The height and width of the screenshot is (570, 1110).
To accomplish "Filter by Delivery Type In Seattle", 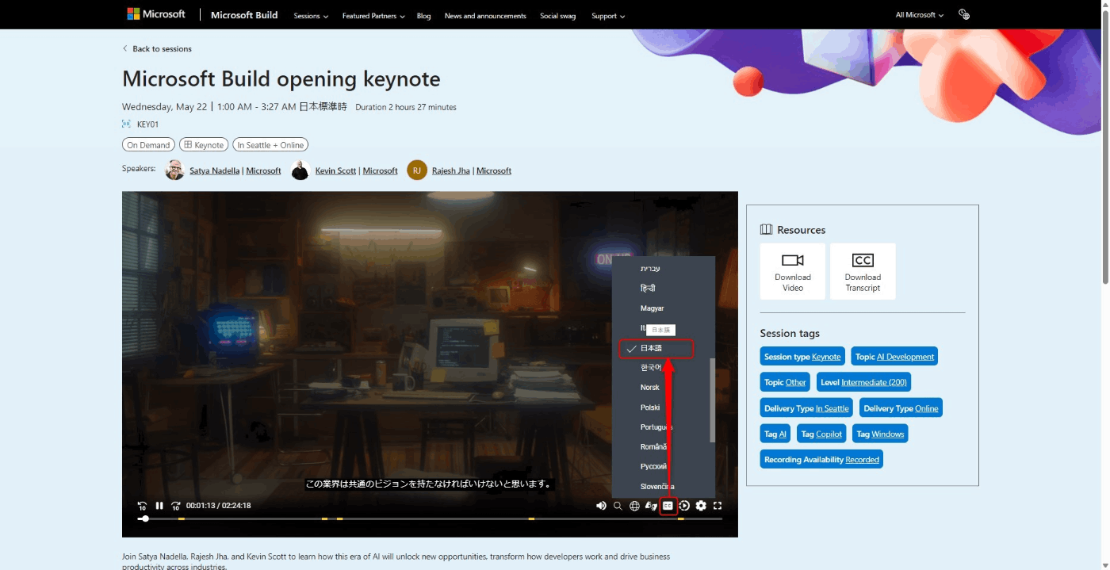I will pos(806,408).
